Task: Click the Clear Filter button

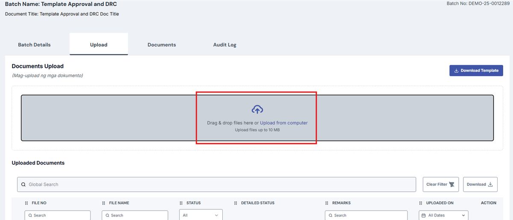Action: (441, 185)
